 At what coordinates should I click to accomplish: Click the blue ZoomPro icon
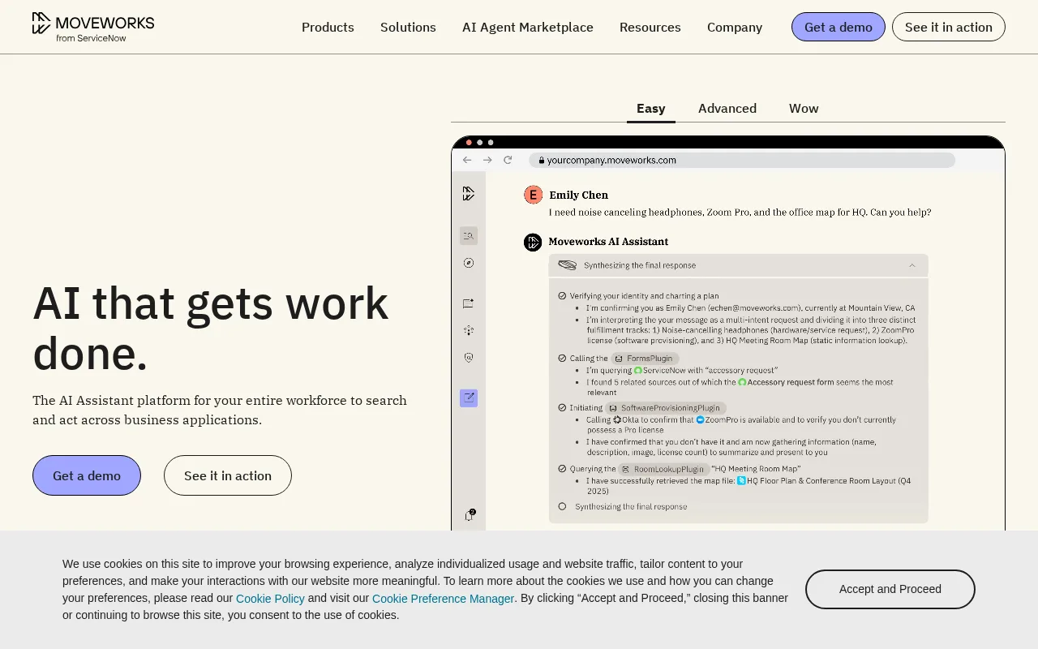701,420
